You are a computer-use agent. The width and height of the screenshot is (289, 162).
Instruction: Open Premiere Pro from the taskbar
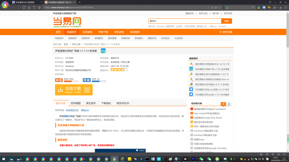click(x=193, y=159)
